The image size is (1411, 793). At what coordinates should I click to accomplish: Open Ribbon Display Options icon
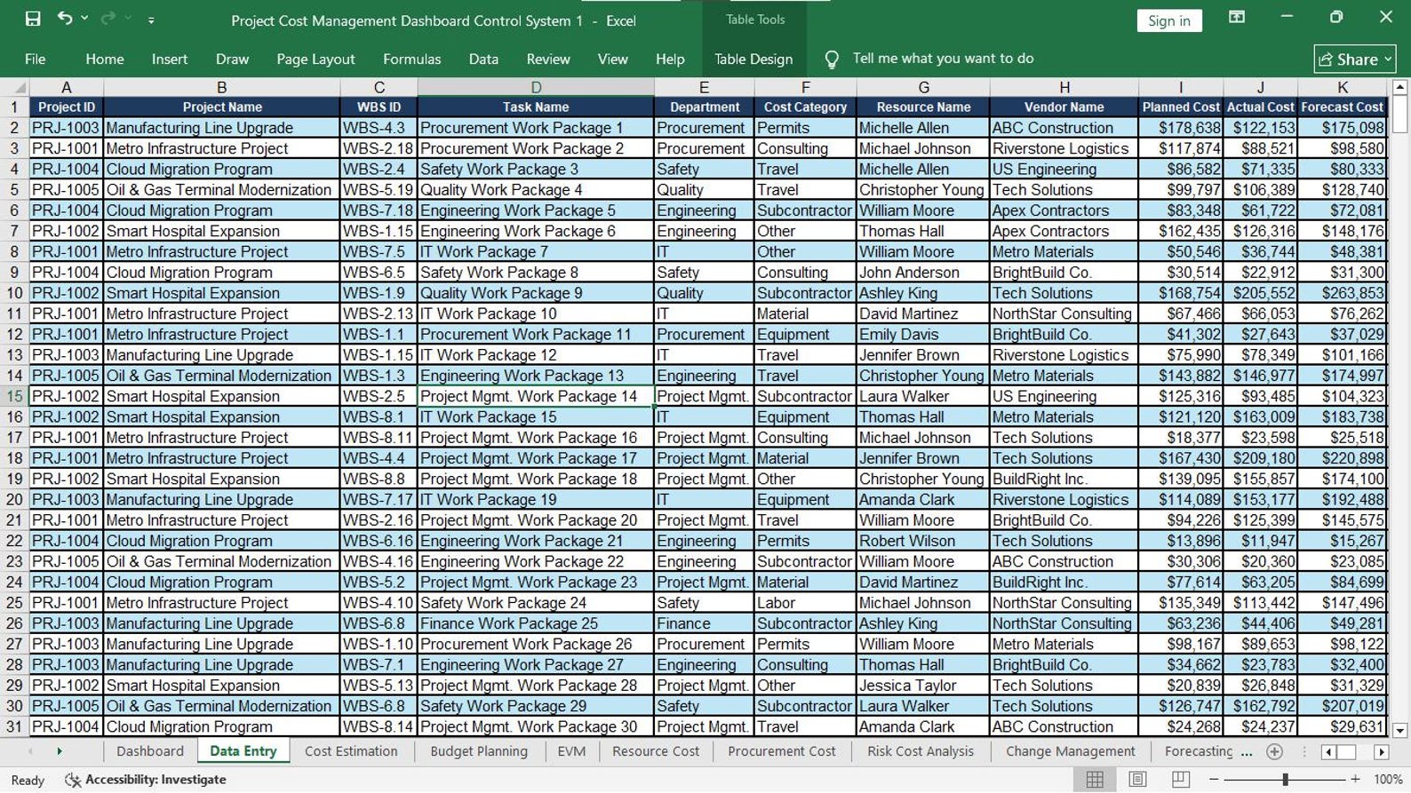[x=1237, y=18]
